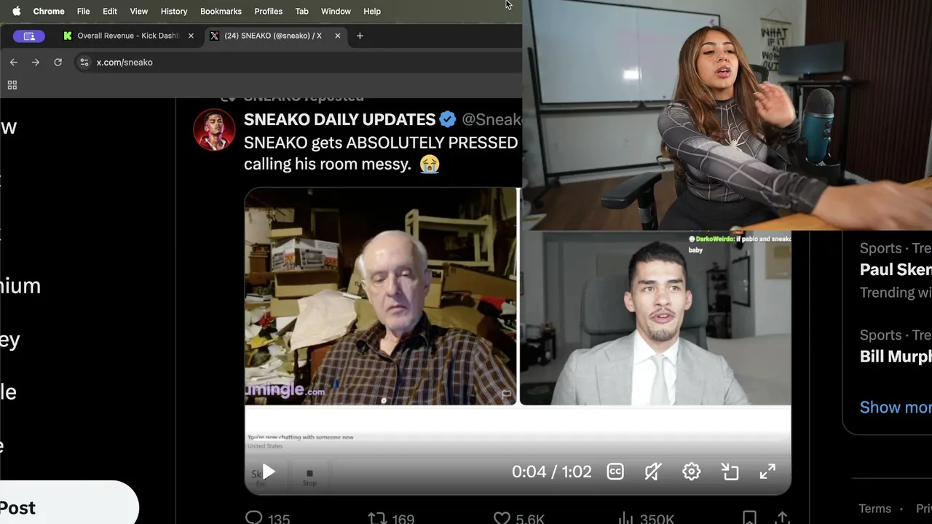The width and height of the screenshot is (932, 524).
Task: Open the History menu
Action: [174, 11]
